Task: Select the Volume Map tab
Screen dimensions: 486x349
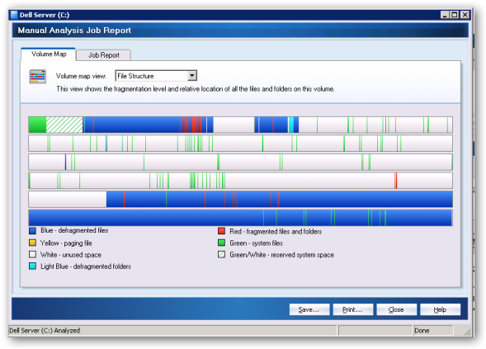Action: [x=49, y=54]
